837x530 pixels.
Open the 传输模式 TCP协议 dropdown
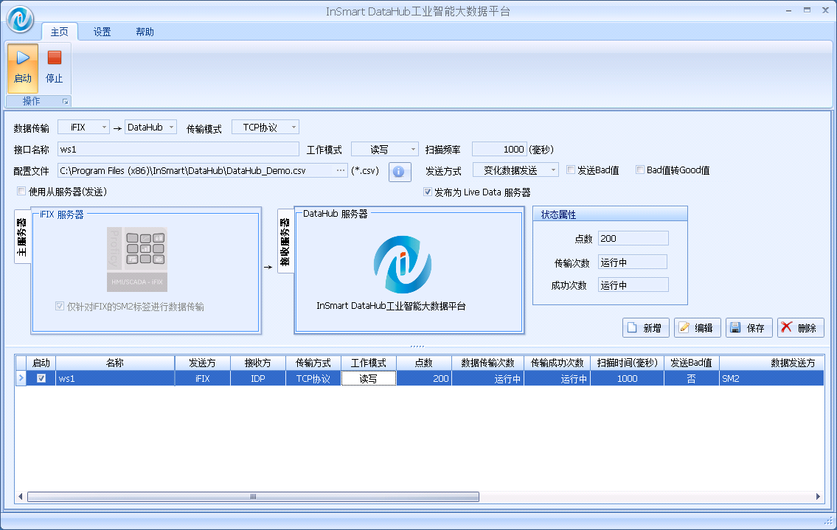click(x=265, y=127)
